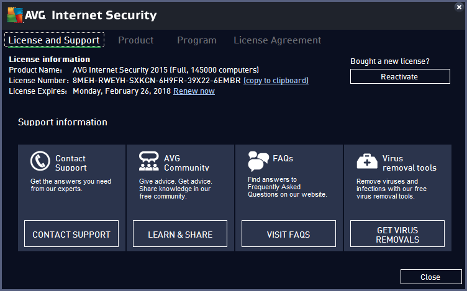Click the FAQs speech bubbles icon
Screen dimensions: 467x291
tap(258, 161)
